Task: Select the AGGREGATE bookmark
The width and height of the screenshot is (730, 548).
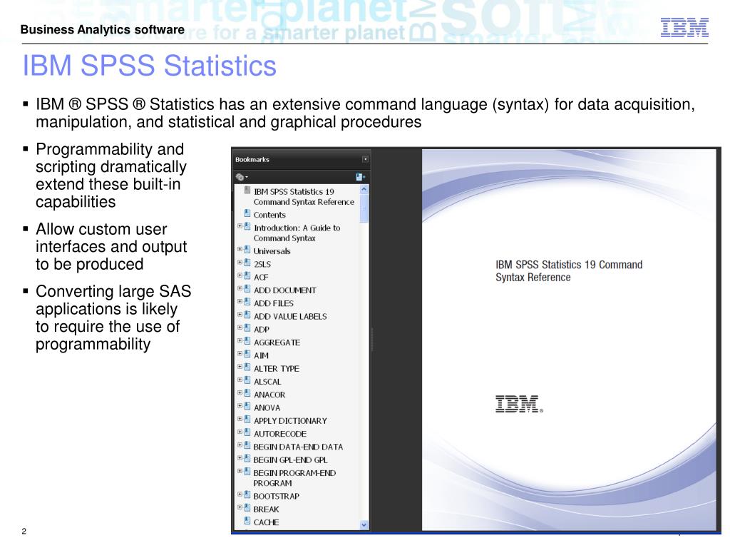Action: (277, 342)
